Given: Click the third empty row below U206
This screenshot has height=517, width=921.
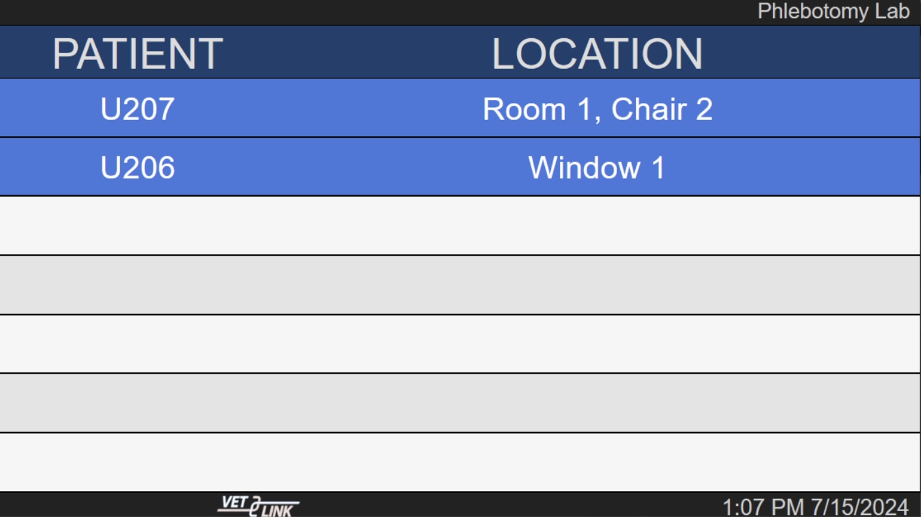Looking at the screenshot, I should pos(460,344).
